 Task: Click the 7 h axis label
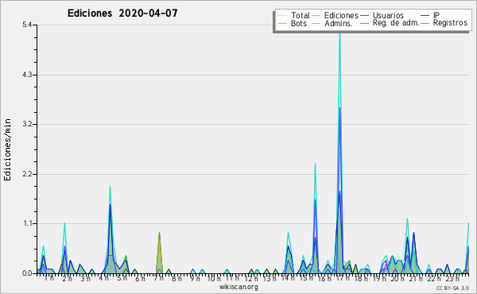click(158, 278)
